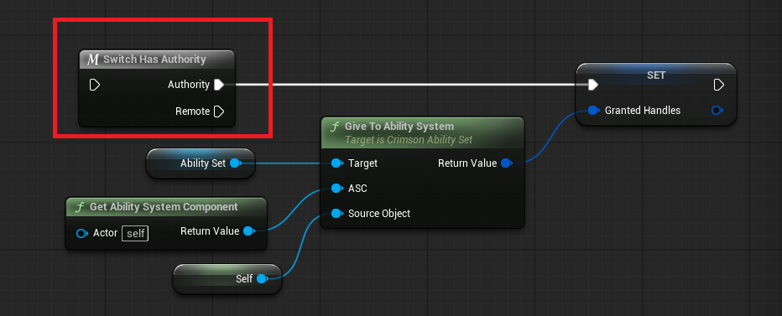This screenshot has height=316, width=782.
Task: Select the Give To Ability System node title
Action: 399,127
